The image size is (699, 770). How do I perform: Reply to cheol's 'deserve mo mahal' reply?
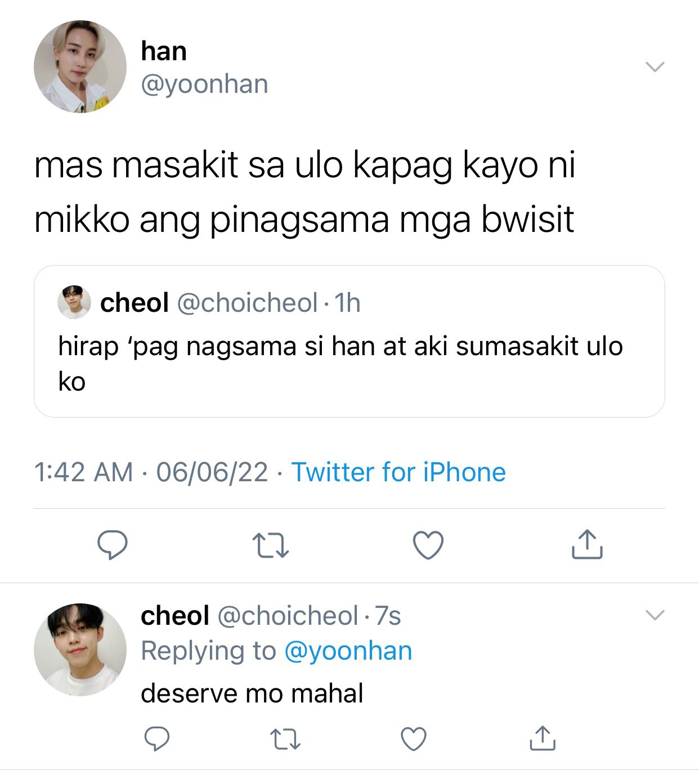[x=157, y=738]
